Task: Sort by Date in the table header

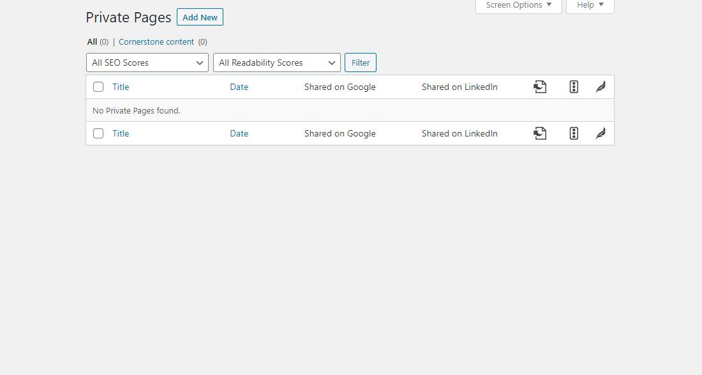Action: tap(239, 87)
